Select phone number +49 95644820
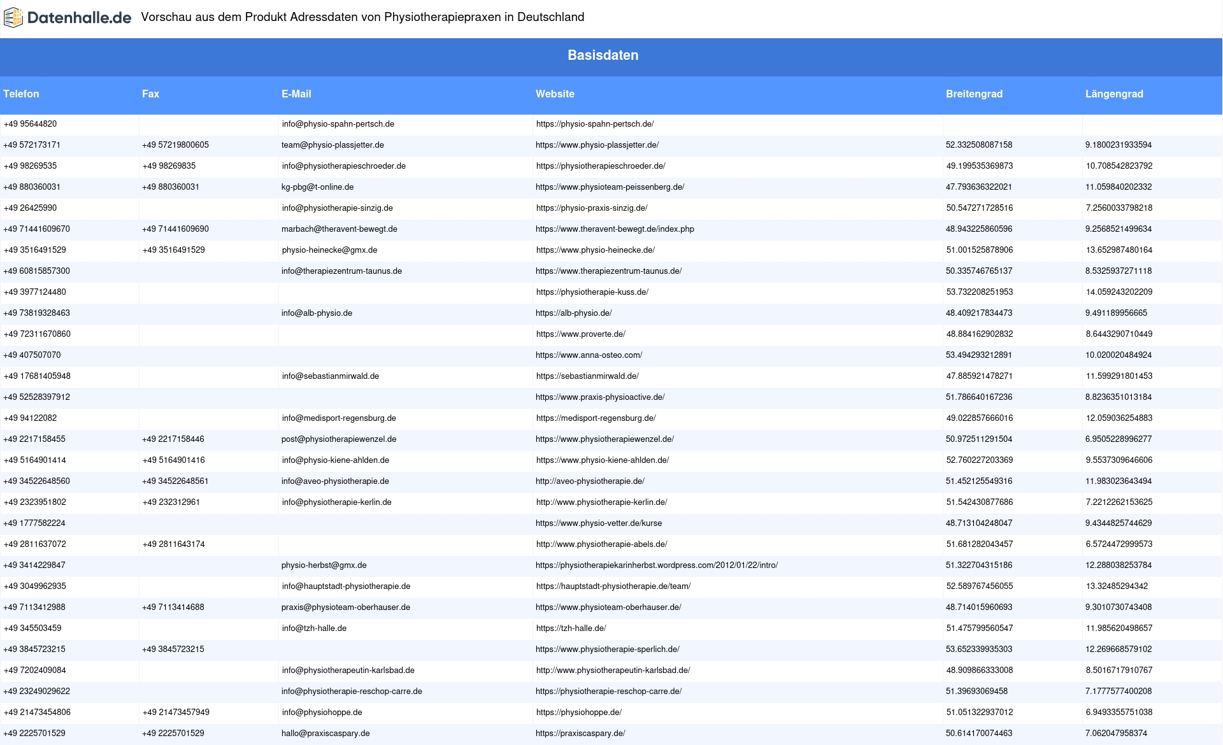The image size is (1223, 745). (x=30, y=124)
